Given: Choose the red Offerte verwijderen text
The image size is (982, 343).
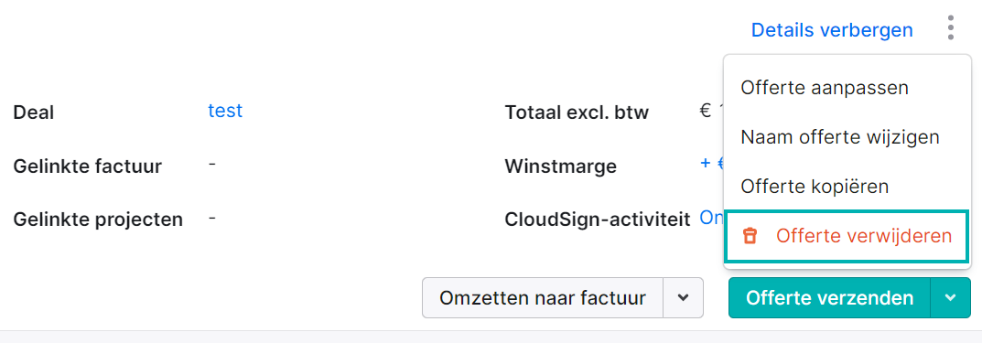Looking at the screenshot, I should pyautogui.click(x=864, y=236).
